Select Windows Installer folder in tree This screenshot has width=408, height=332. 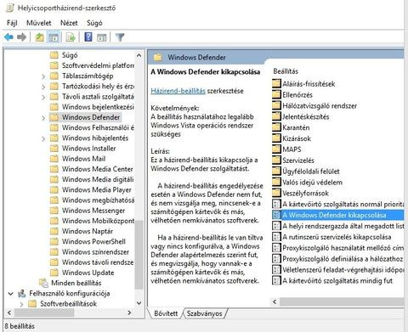[82, 148]
